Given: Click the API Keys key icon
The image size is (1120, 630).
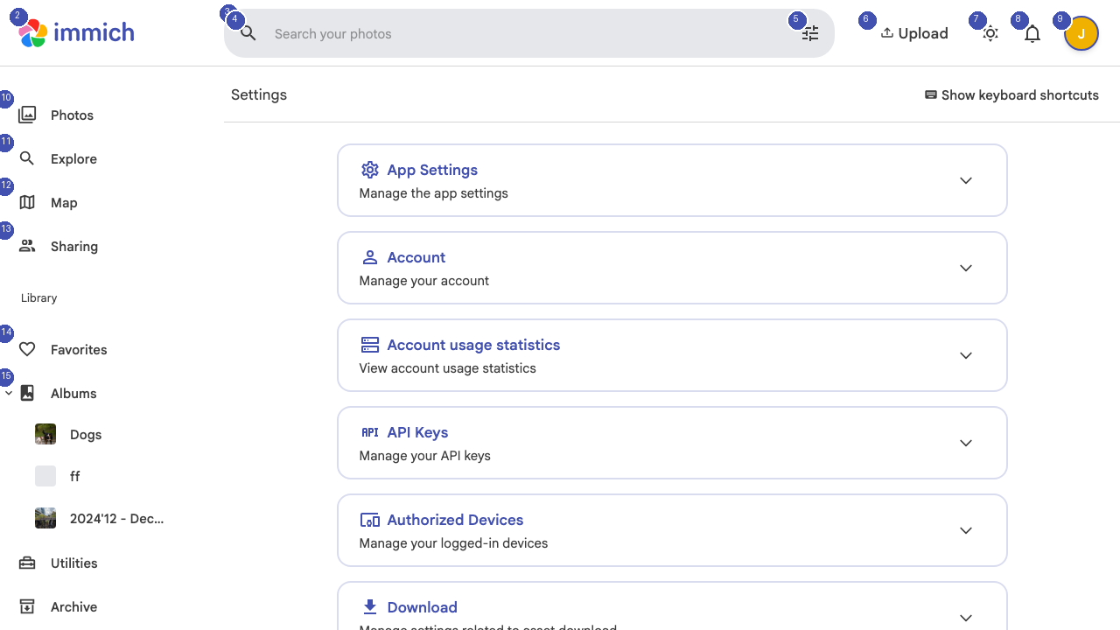Looking at the screenshot, I should pyautogui.click(x=369, y=432).
